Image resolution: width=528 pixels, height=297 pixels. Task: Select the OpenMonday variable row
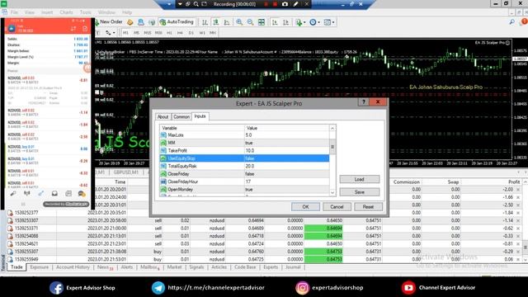[244, 189]
